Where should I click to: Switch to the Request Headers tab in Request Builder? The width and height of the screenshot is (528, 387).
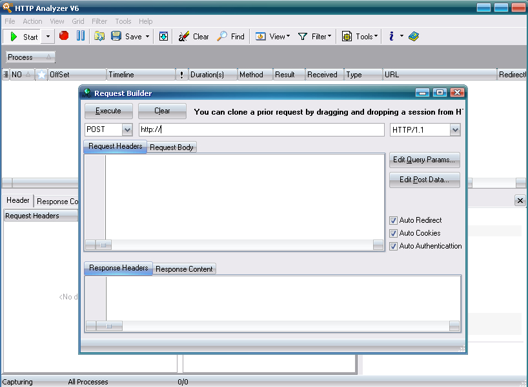[x=115, y=146]
